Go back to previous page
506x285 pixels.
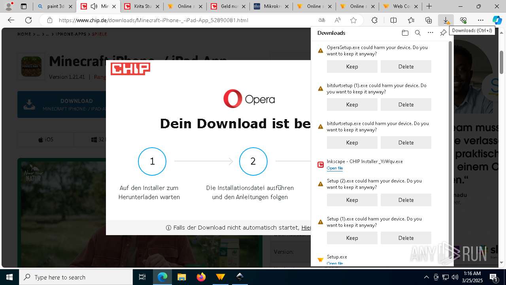pos(11,20)
